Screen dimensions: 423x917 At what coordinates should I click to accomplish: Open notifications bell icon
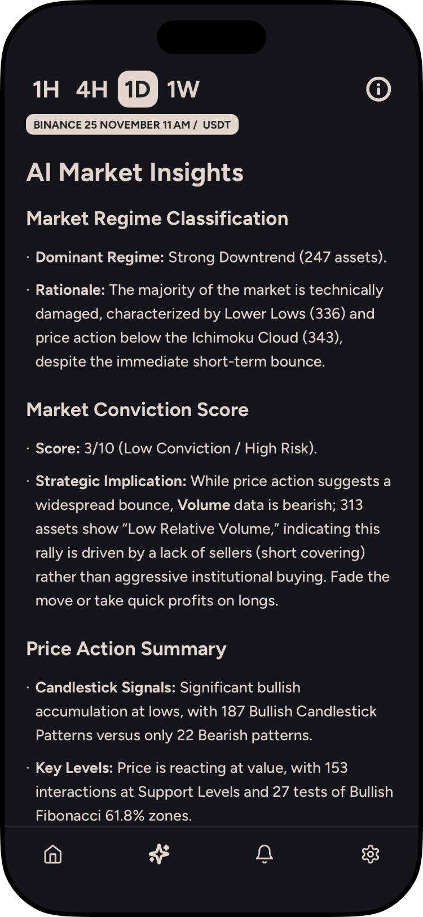pyautogui.click(x=265, y=854)
